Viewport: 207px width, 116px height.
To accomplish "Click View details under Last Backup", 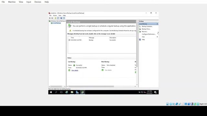I will [x=75, y=70].
